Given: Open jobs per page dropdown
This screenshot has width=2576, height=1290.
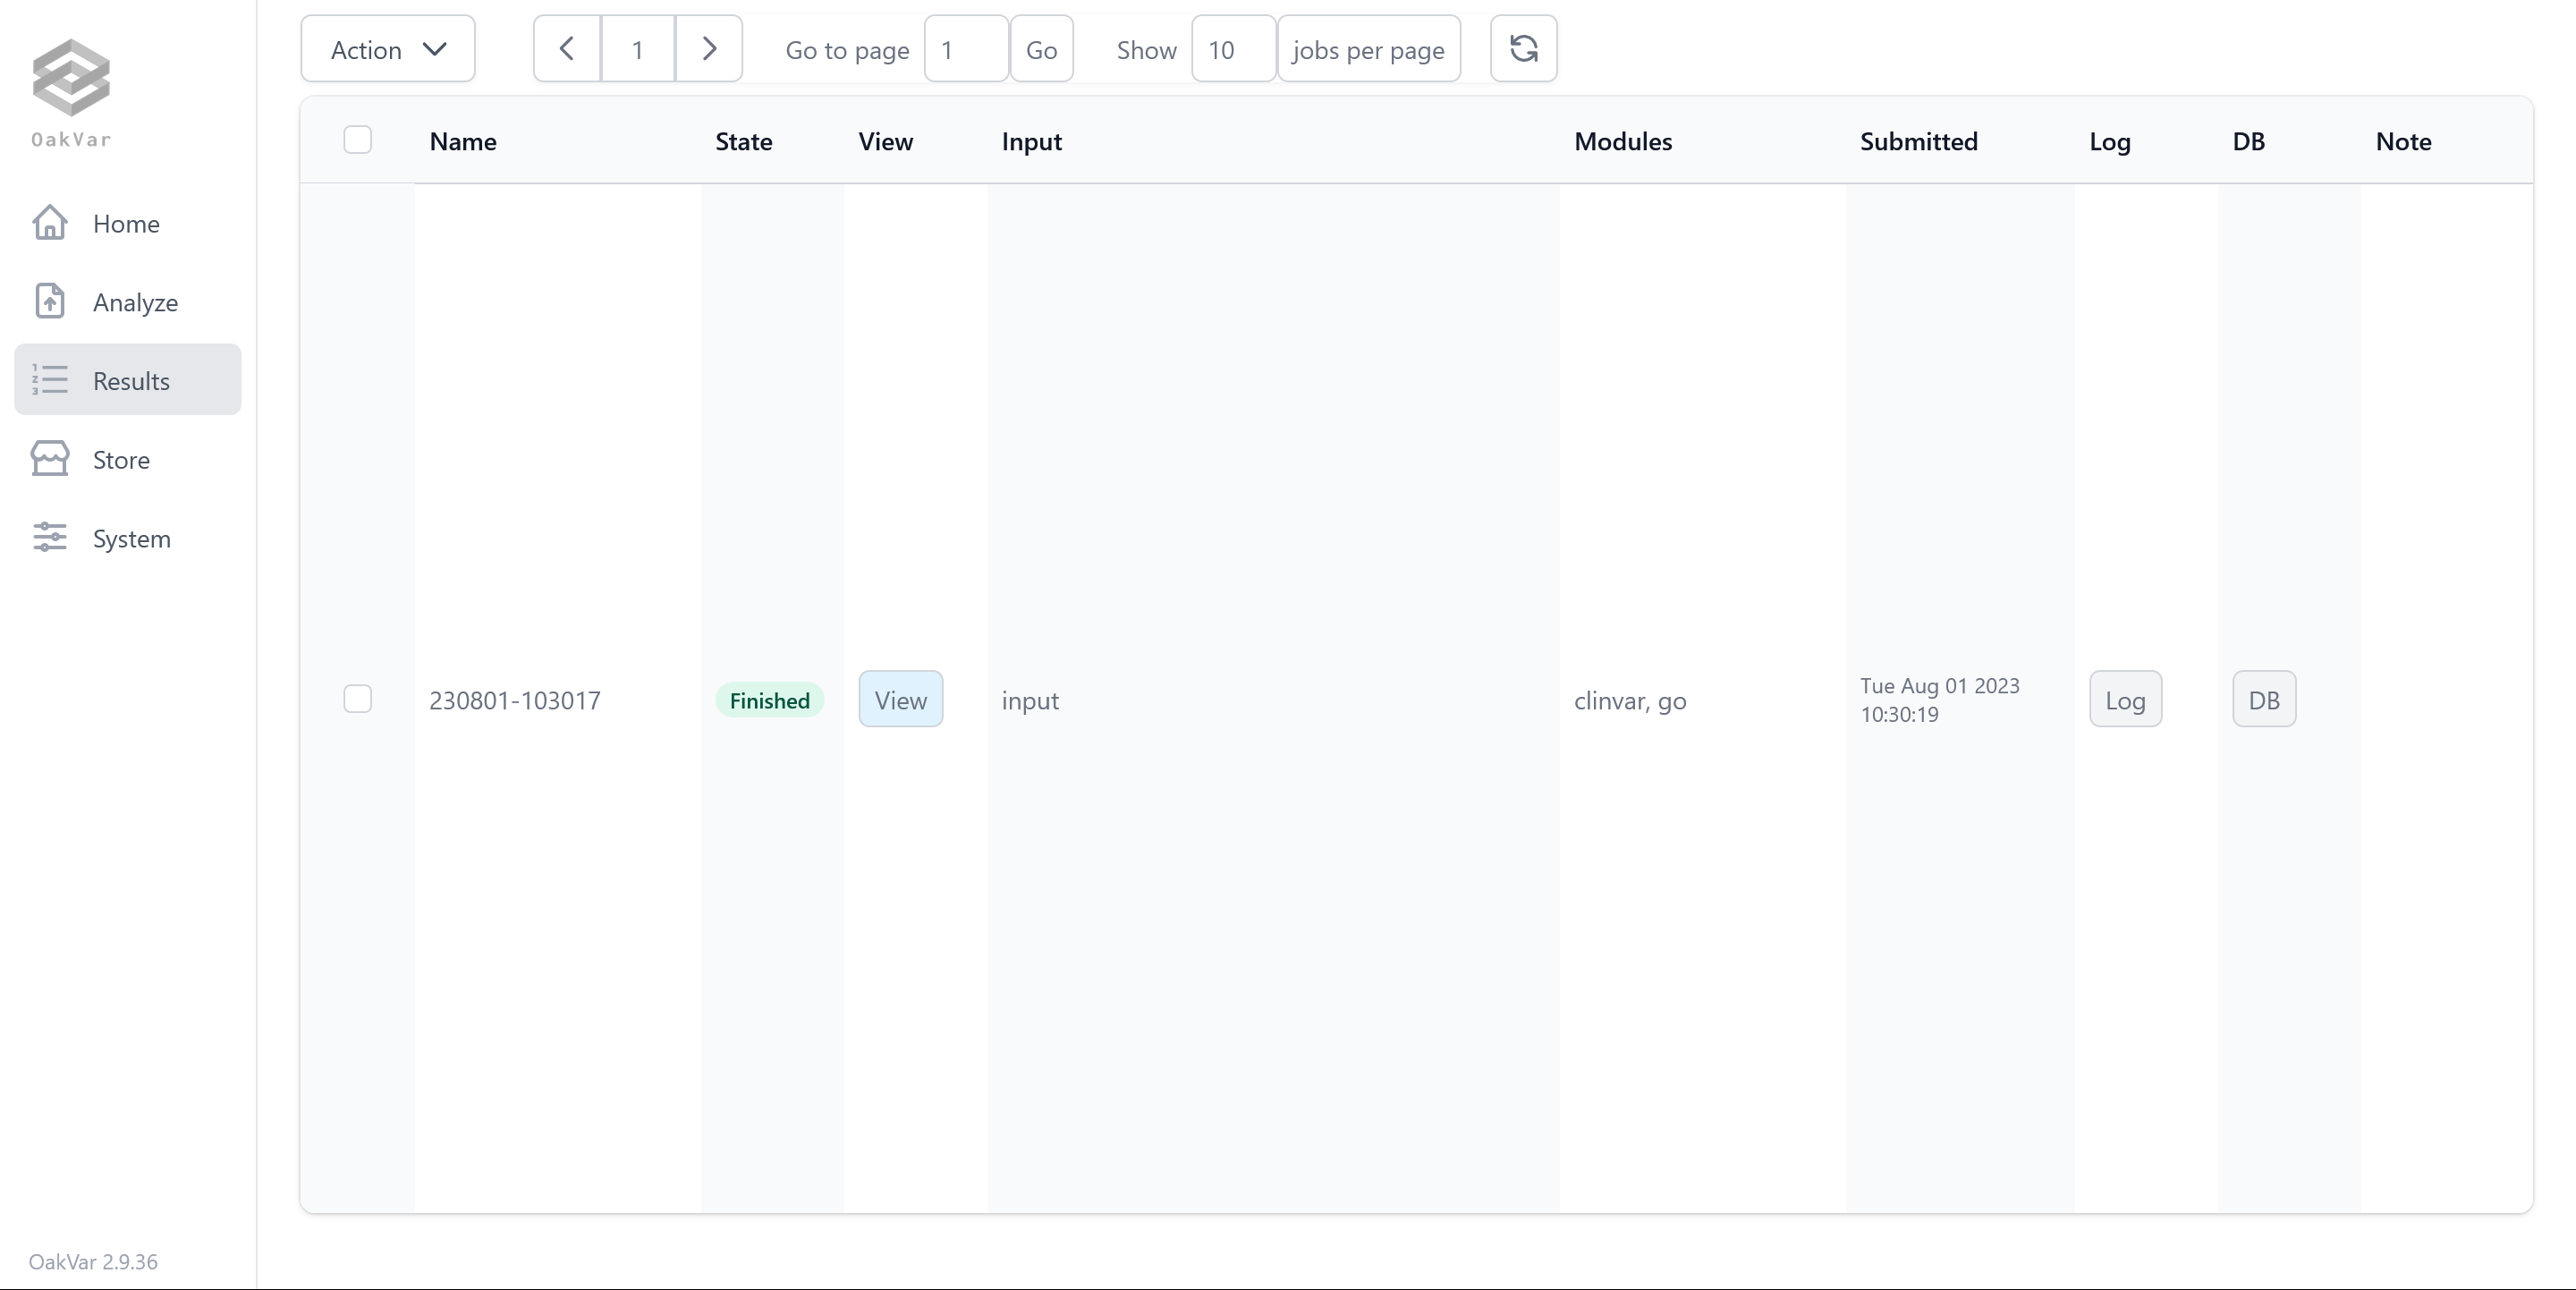Looking at the screenshot, I should tap(1368, 47).
